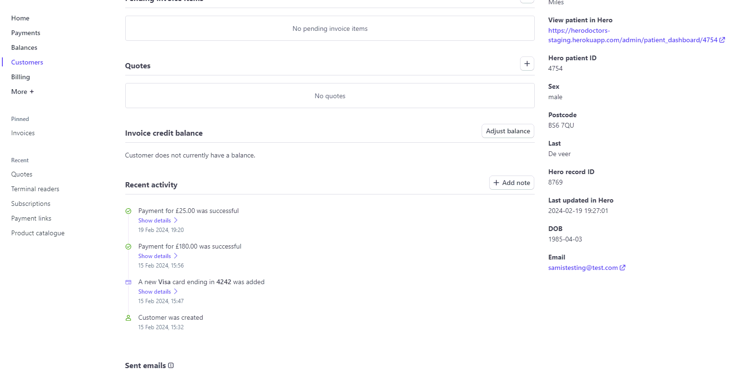Click external link icon after Hero patient URL
The width and height of the screenshot is (744, 370).
pyautogui.click(x=722, y=40)
